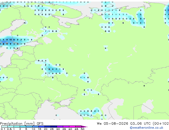This screenshot has height=130, width=169.
Task: Click the '(00+102' forecast offset text
Action: pos(161,124)
